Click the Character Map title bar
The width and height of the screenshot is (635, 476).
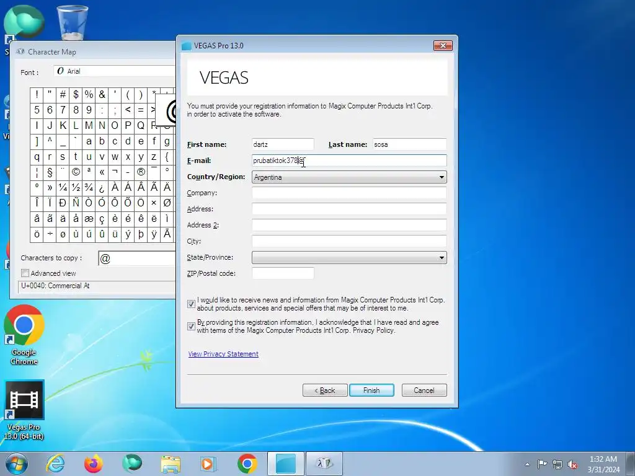93,52
